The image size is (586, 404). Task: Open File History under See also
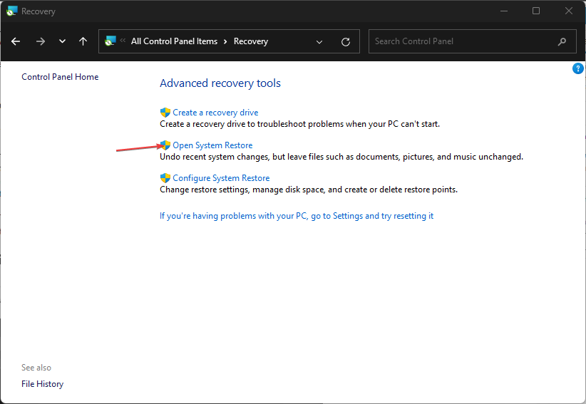42,384
